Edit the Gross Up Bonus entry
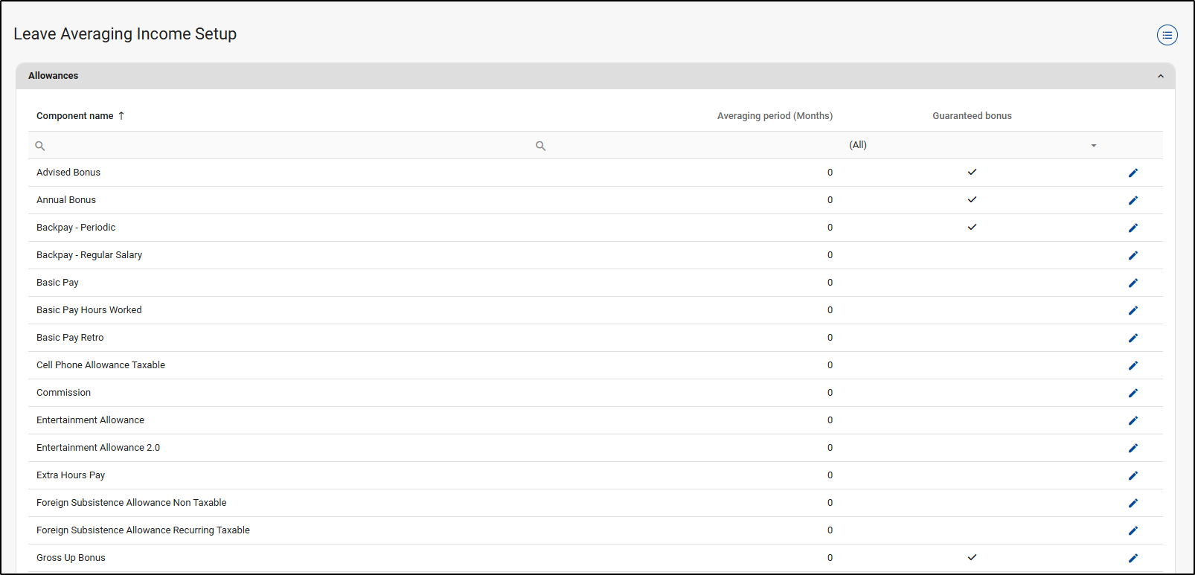 pos(1132,558)
